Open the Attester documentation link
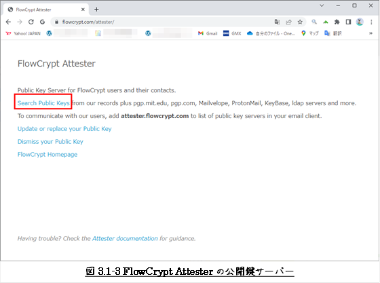Viewport: 380px width, 283px height. (125, 239)
